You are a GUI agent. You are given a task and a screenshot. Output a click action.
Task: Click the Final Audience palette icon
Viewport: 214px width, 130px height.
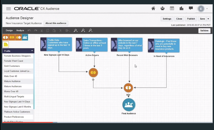(x=25, y=37)
